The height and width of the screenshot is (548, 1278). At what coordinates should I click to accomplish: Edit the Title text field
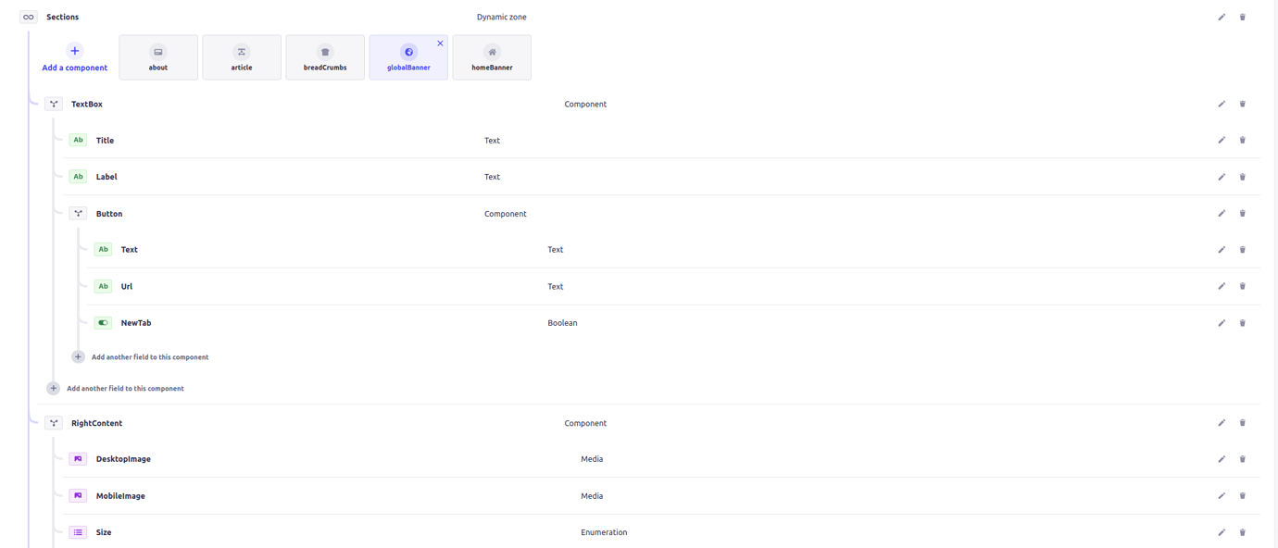click(1222, 140)
